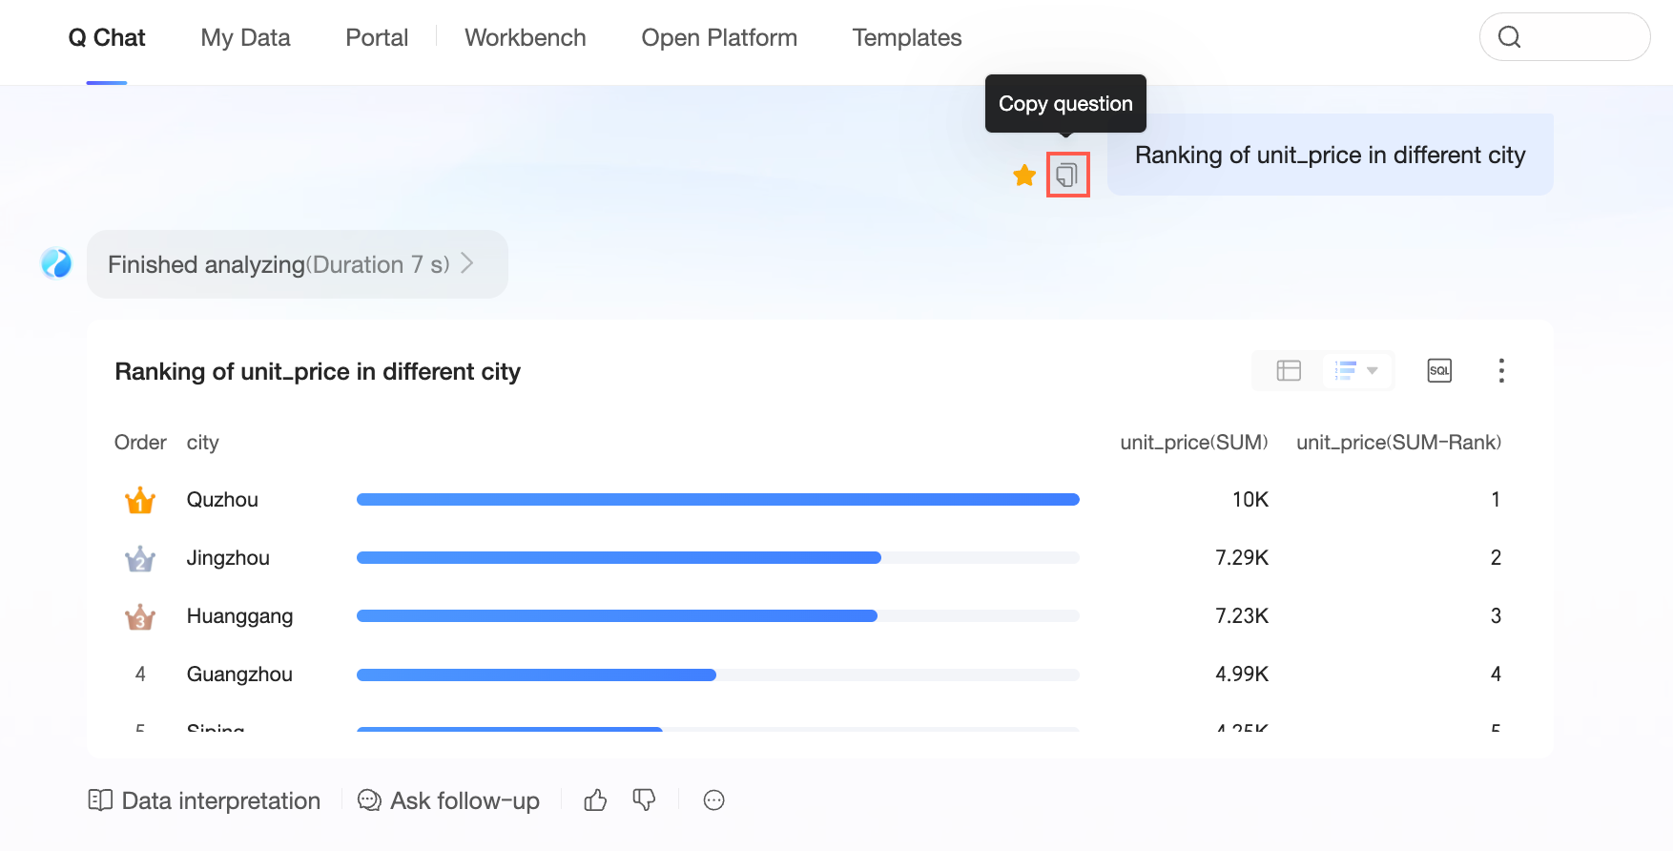Go to the Templates tab
Image resolution: width=1673 pixels, height=851 pixels.
[x=906, y=38]
